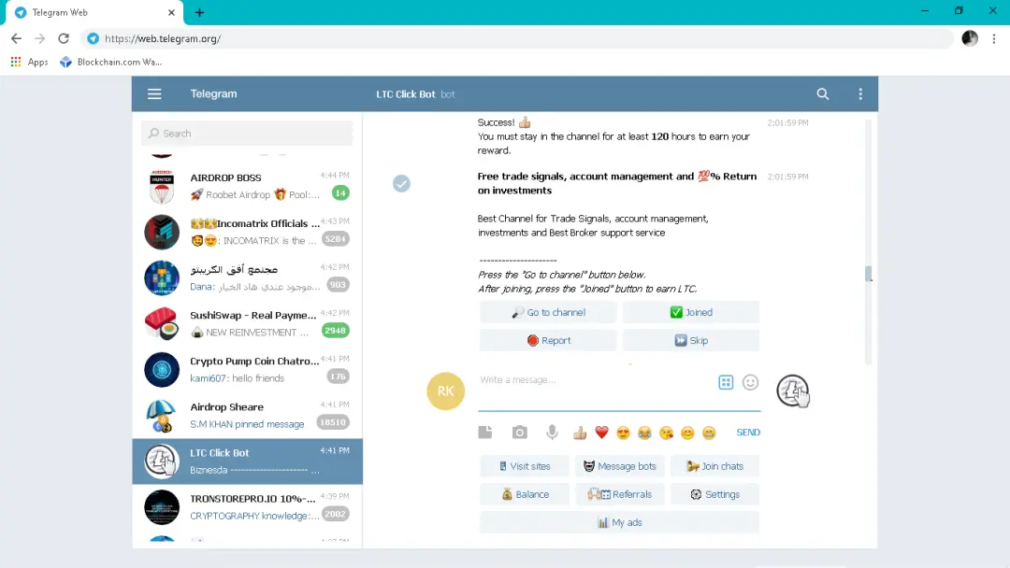Search messages in this chat
Viewport: 1010px width, 568px height.
[823, 94]
